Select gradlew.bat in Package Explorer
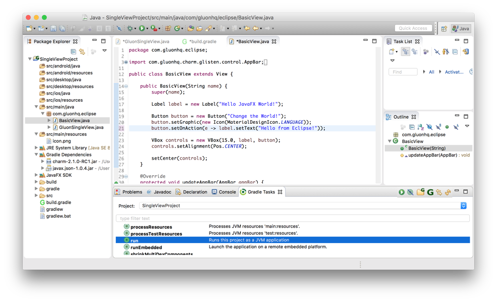 click(58, 216)
